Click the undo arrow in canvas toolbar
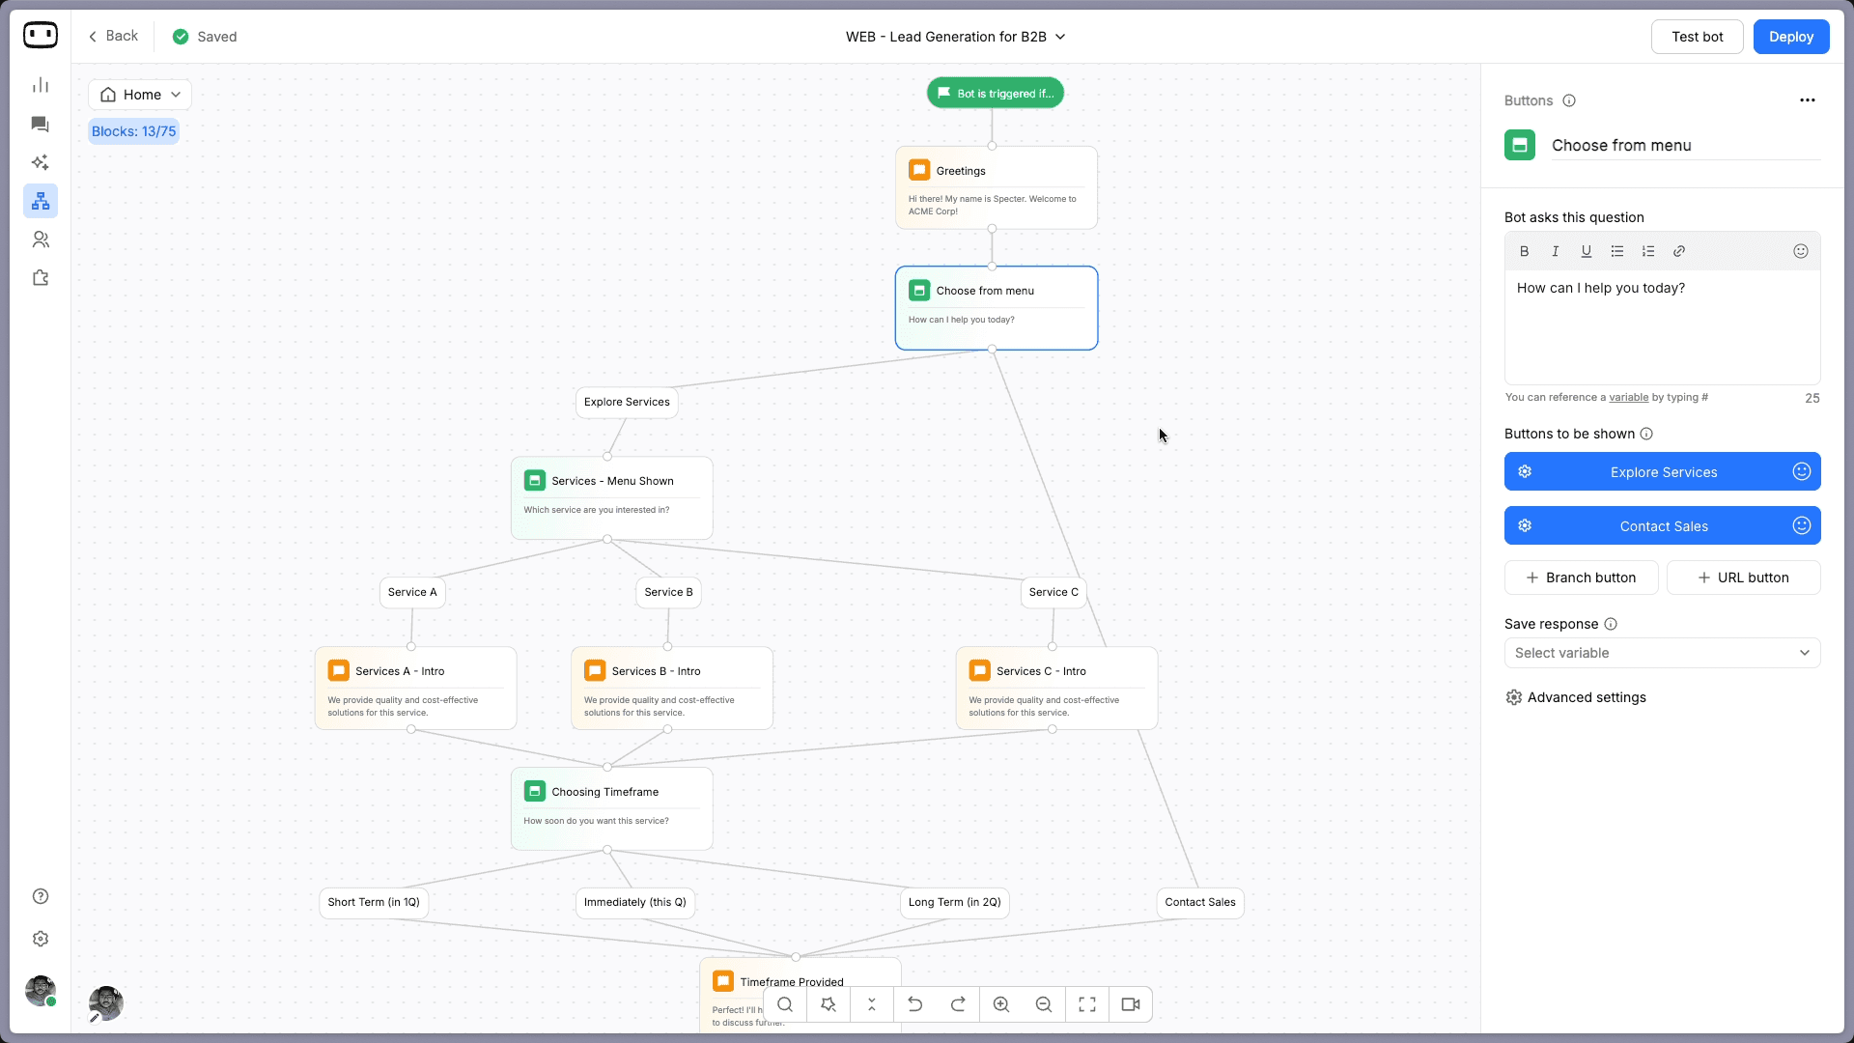Viewport: 1854px width, 1043px height. tap(914, 1004)
